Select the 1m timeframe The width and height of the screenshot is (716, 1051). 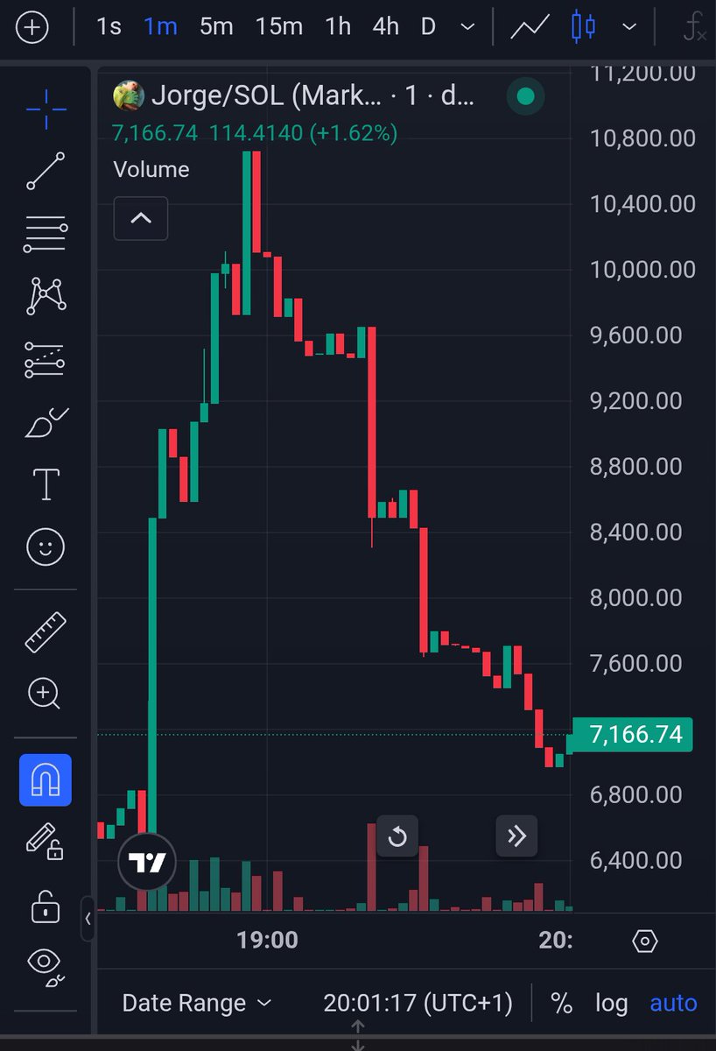(x=160, y=27)
